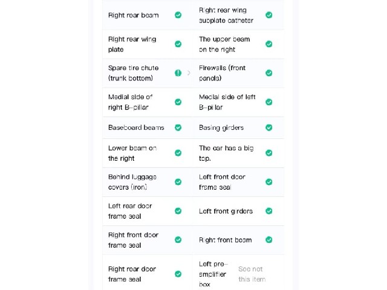
Task: Click check for Behind luggage covers (iron)
Action: coord(178,182)
